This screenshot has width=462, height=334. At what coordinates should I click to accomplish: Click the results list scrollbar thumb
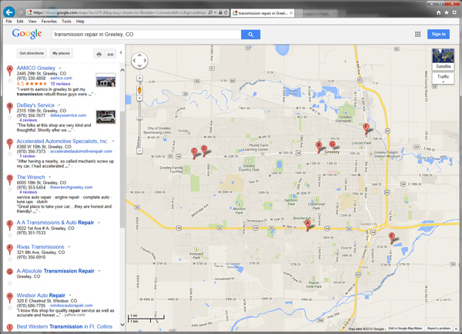122,169
